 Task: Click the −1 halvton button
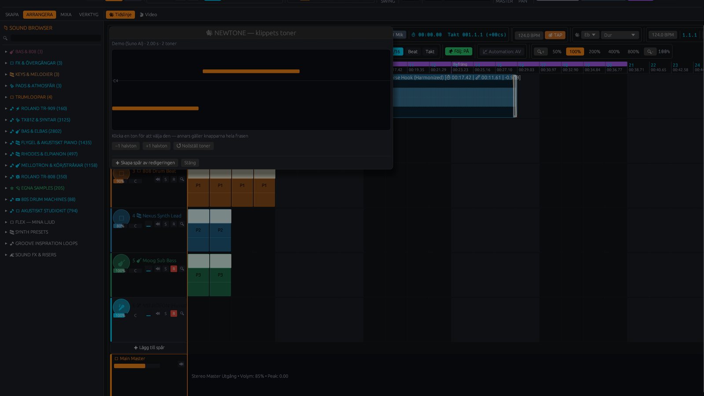tap(126, 146)
